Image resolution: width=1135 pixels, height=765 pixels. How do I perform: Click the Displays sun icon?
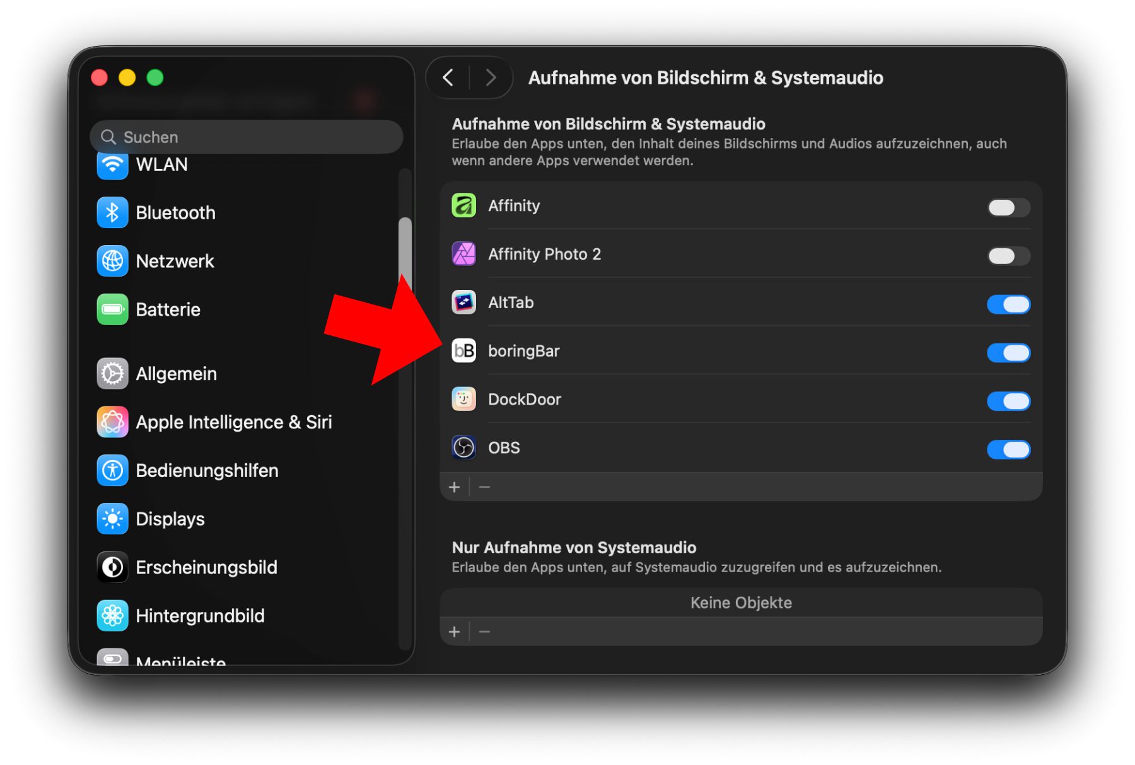(112, 519)
